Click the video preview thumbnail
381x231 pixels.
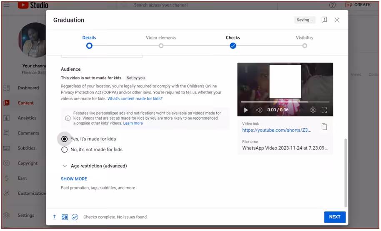(285, 89)
